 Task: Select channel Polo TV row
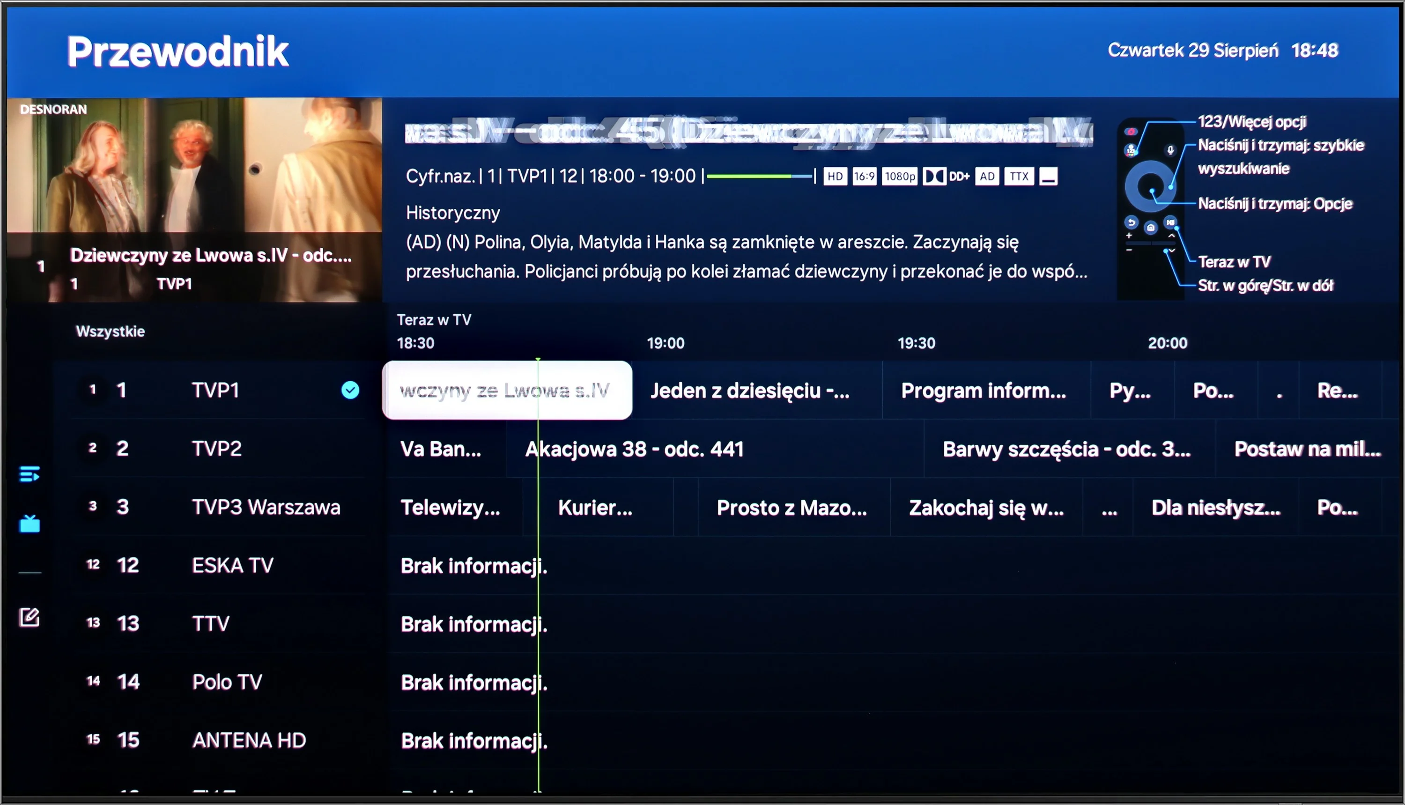(x=218, y=682)
